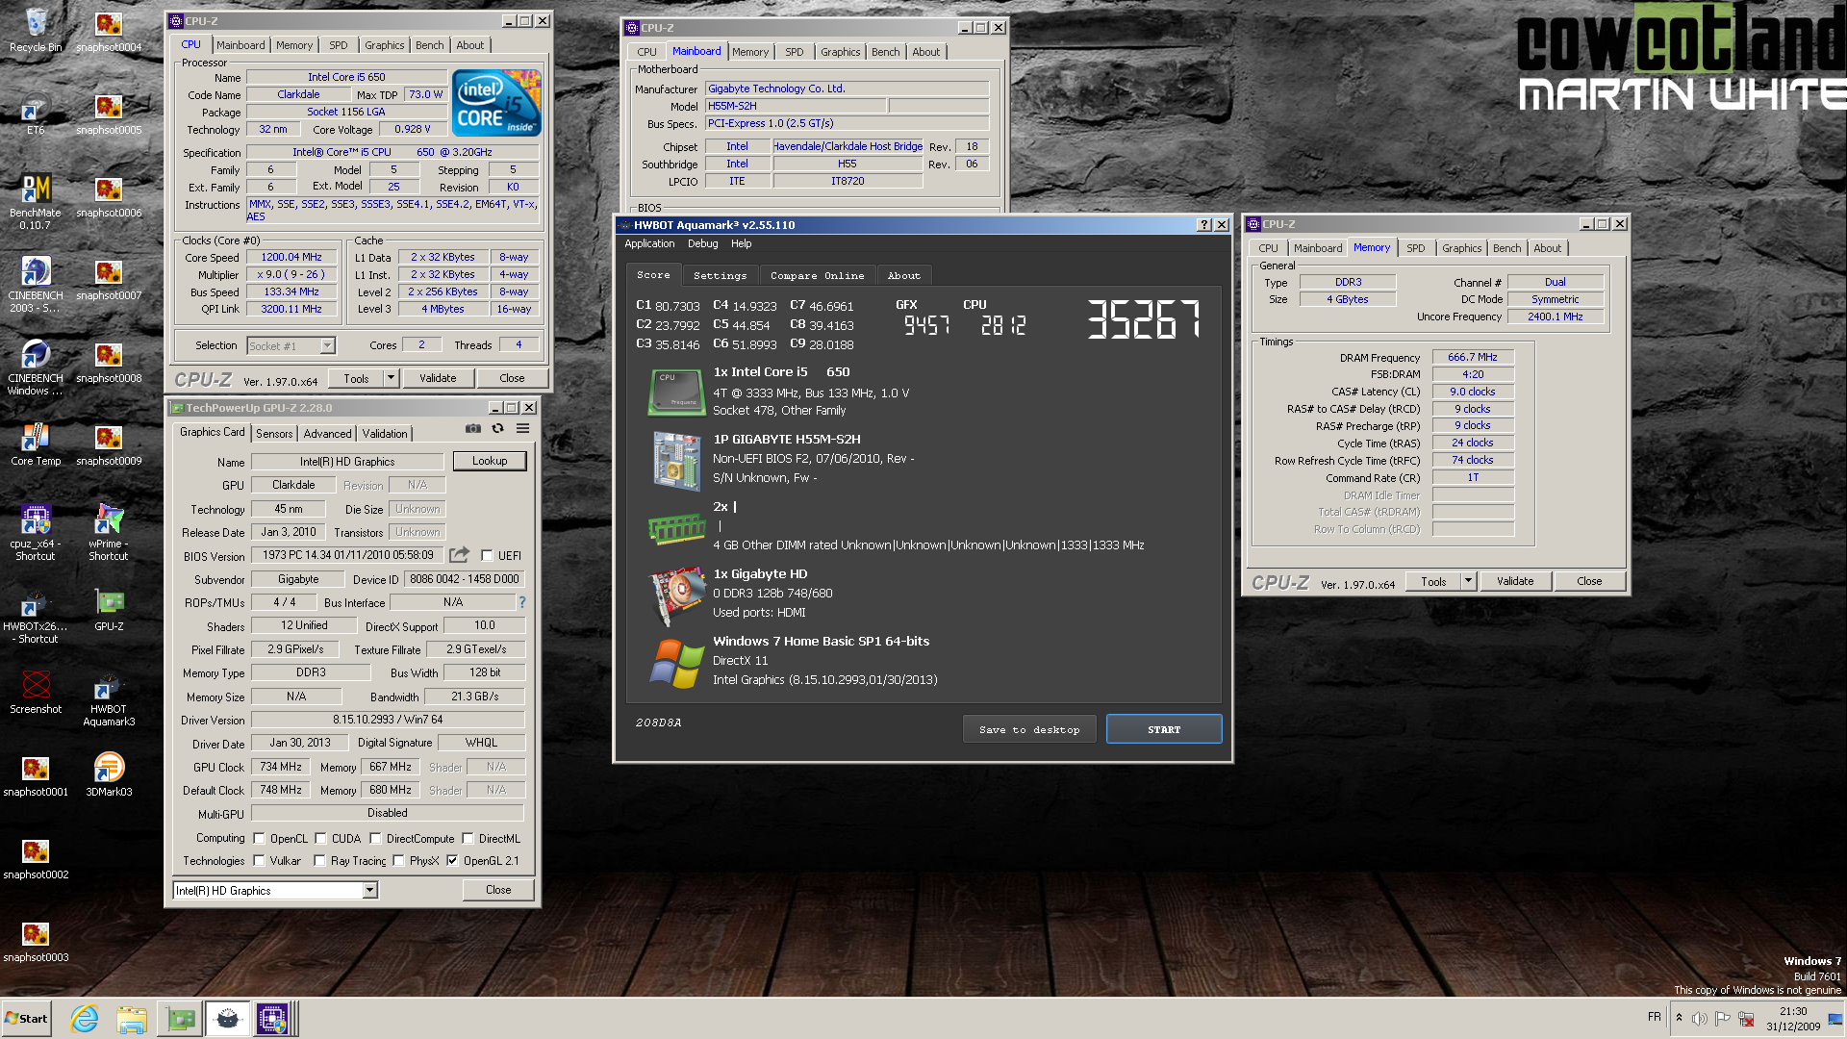
Task: Open the Settings tab in Aquamark
Action: click(720, 275)
